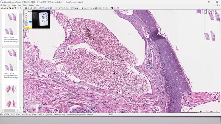Click the yellow-marked annotations toolbar icon

59,8
